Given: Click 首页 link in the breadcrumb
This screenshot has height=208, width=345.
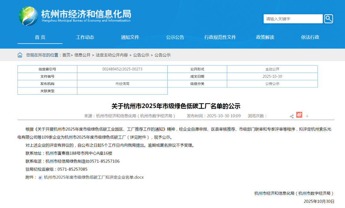Looking at the screenshot, I should (x=66, y=55).
